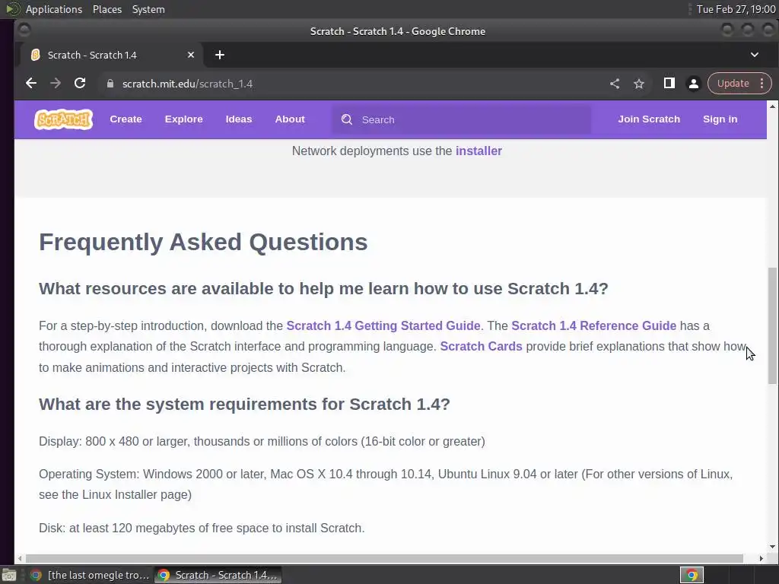
Task: Bookmark this page with the star icon
Action: 639,84
